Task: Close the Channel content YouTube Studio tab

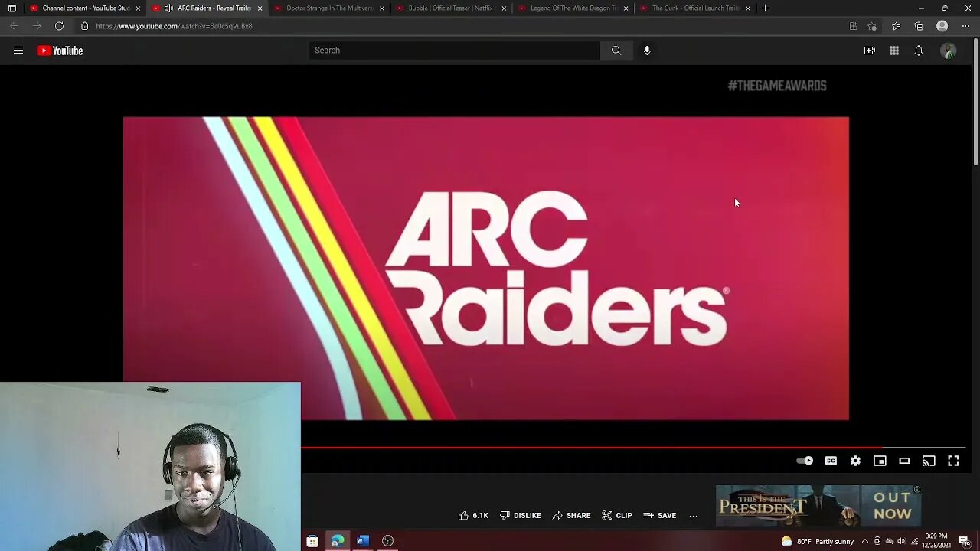Action: 138,8
